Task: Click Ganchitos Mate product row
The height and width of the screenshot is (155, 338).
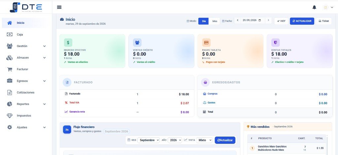Action: (287, 148)
